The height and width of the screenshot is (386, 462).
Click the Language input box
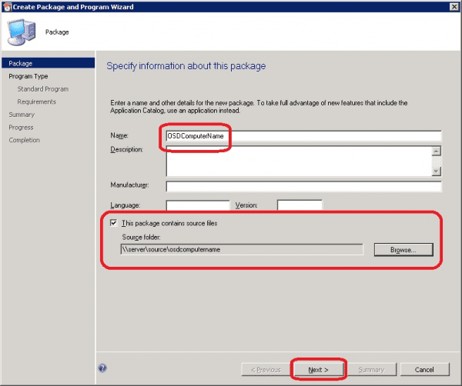pyautogui.click(x=198, y=205)
